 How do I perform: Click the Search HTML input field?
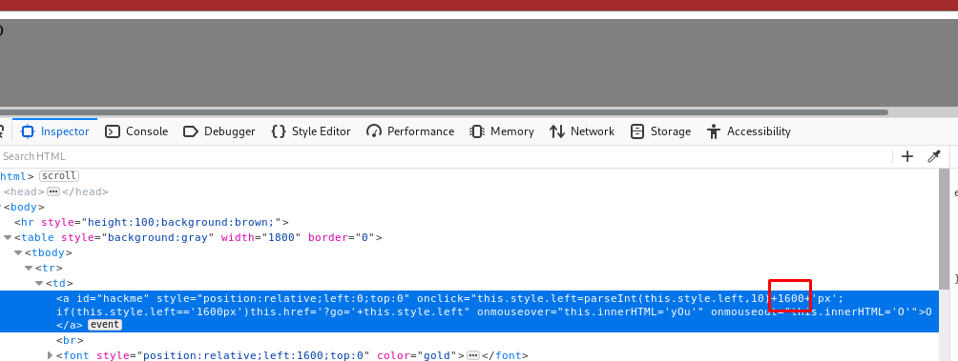(x=446, y=157)
